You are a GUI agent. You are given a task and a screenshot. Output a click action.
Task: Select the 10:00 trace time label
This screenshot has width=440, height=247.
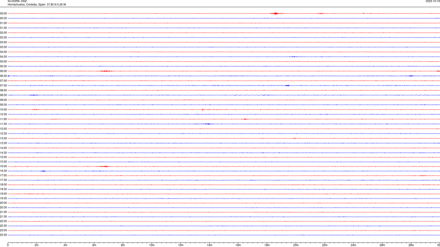[x=3, y=109]
